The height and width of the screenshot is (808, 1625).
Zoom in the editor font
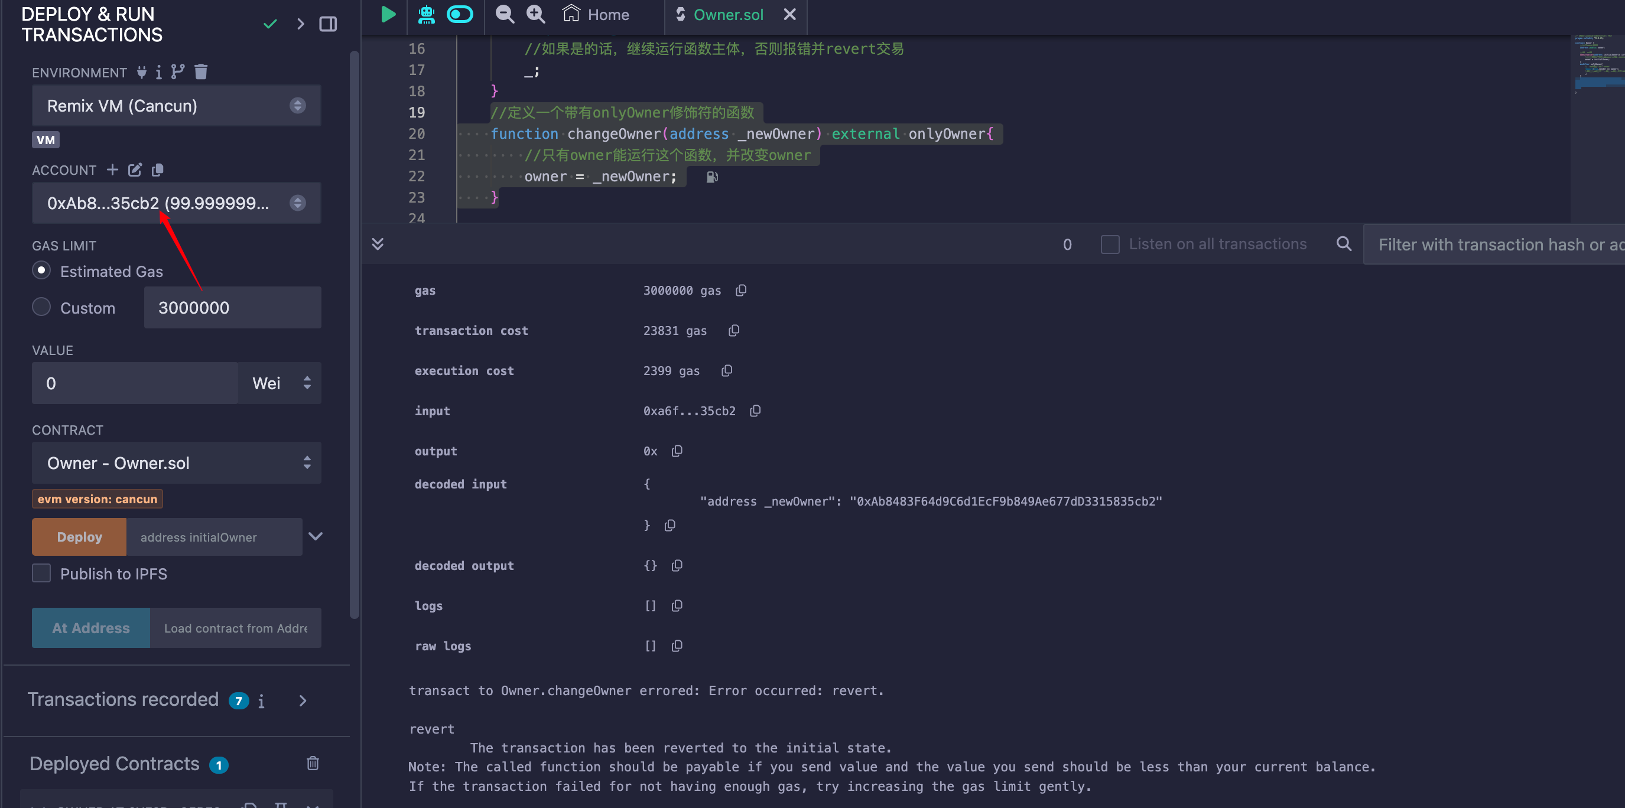[535, 14]
